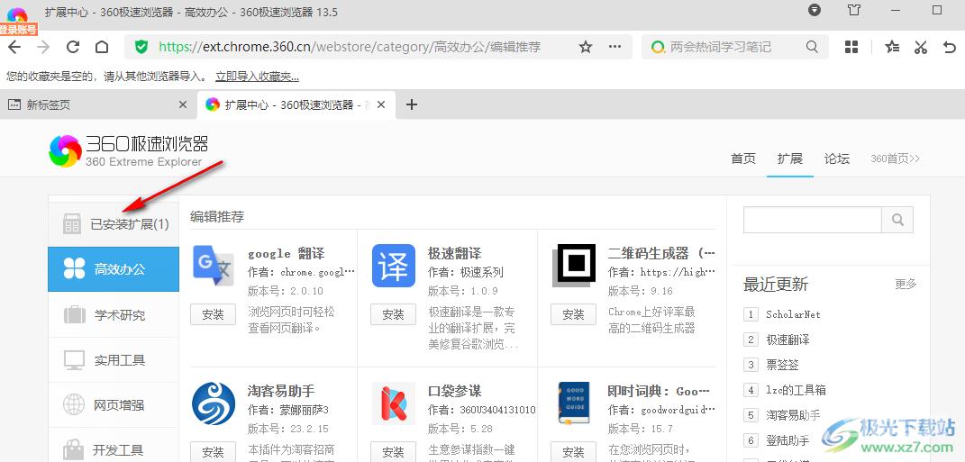Image resolution: width=965 pixels, height=462 pixels.
Task: Open the 极速翻译 card title link
Action: tap(455, 253)
